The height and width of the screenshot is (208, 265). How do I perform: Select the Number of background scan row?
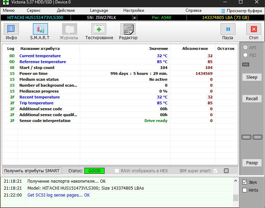pyautogui.click(x=120, y=85)
